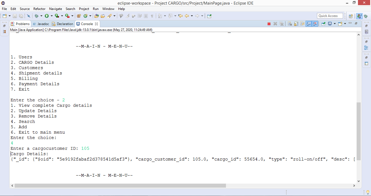
Task: Click the Search flashlight icon
Action: point(109,16)
